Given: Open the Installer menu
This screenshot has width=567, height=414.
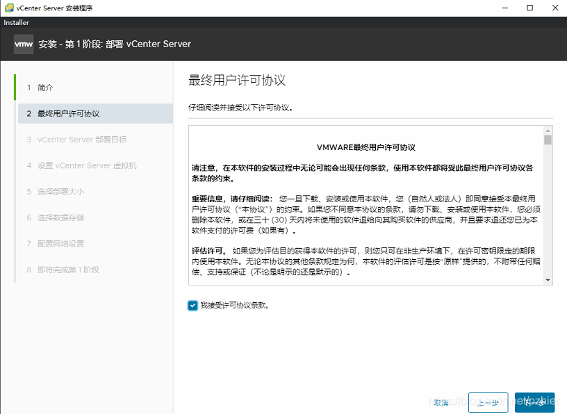Looking at the screenshot, I should pos(16,22).
